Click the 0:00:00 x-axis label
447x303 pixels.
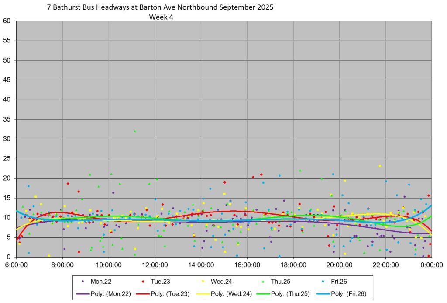coord(432,265)
